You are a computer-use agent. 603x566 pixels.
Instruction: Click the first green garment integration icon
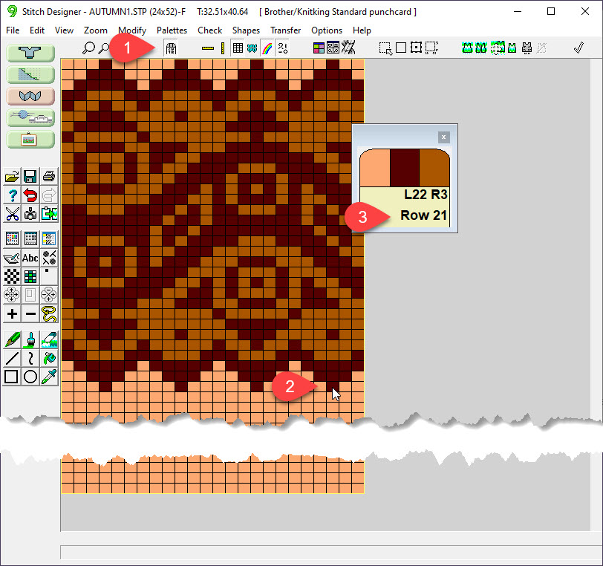coord(467,48)
